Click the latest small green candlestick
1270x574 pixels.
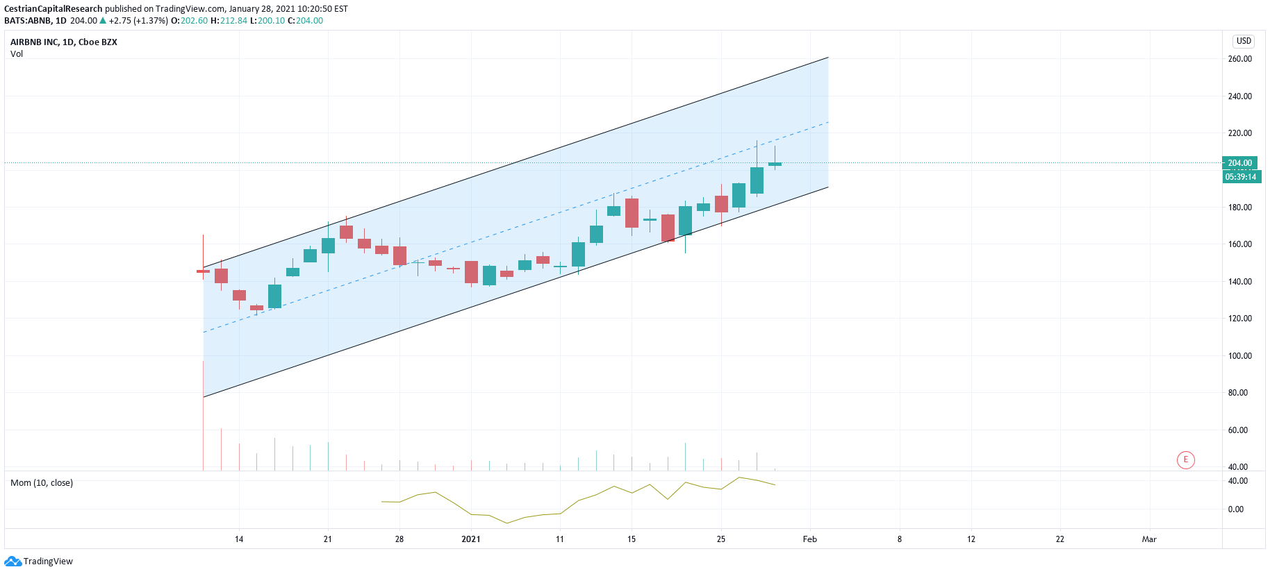coord(775,164)
